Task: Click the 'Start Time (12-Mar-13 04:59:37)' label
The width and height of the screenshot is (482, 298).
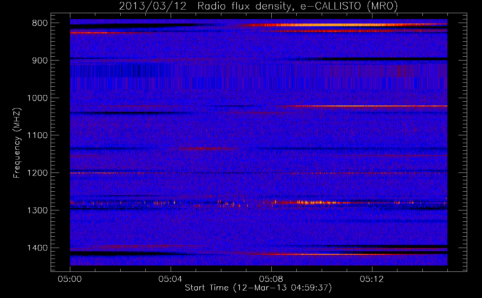Action: pos(258,288)
